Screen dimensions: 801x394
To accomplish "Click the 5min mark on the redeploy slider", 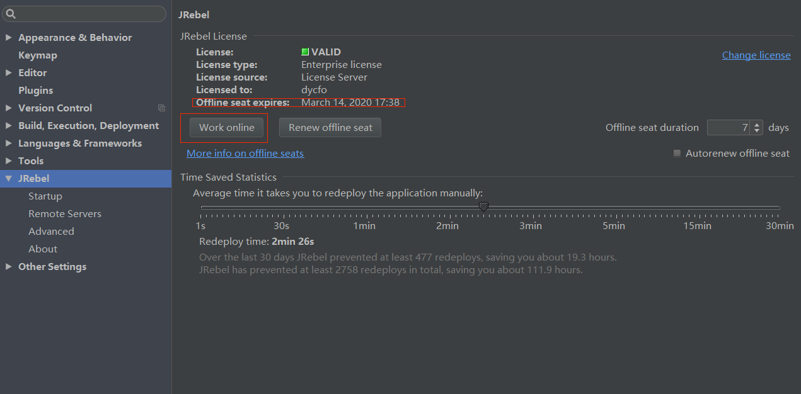I will pos(614,226).
